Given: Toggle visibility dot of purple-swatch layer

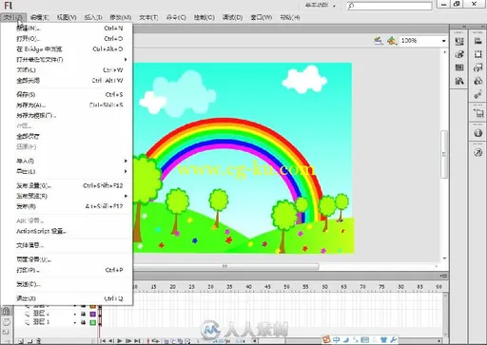Looking at the screenshot, I should pos(75,315).
